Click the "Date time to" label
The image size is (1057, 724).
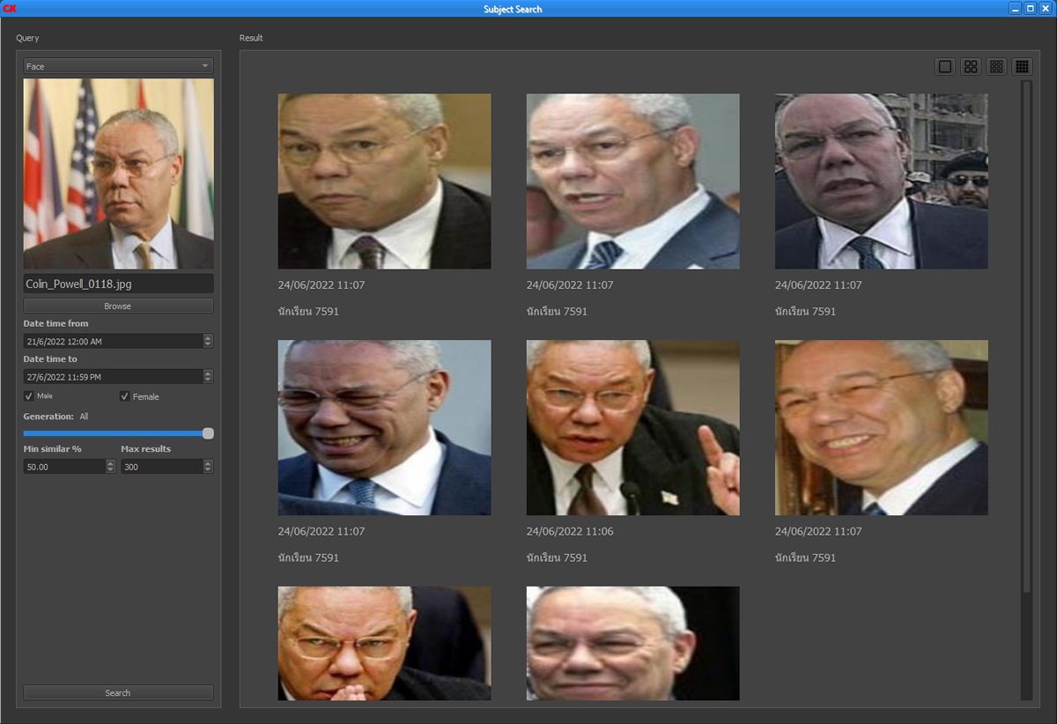[x=50, y=359]
